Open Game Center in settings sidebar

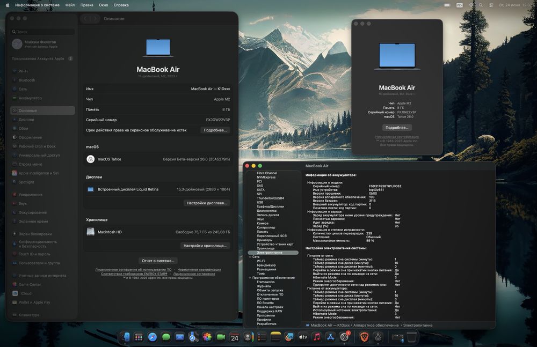point(42,284)
